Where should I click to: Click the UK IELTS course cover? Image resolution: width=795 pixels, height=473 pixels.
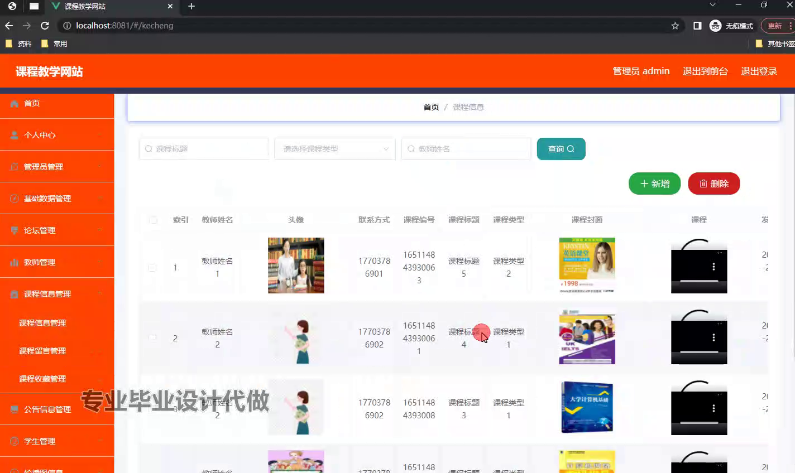pyautogui.click(x=587, y=336)
